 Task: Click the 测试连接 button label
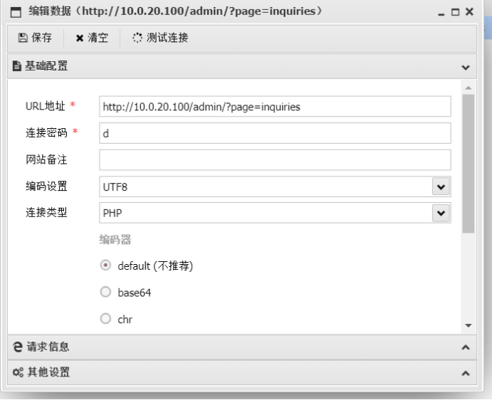pyautogui.click(x=167, y=38)
